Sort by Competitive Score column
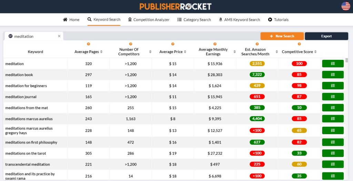 [x=315, y=52]
